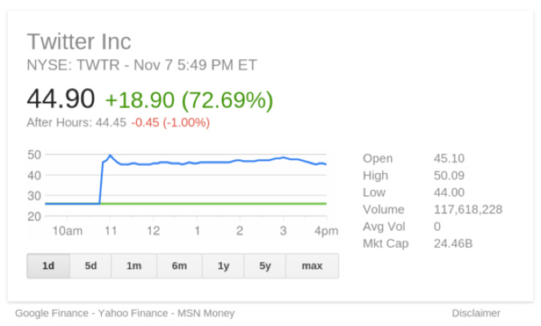
Task: Switch to 6m chart view
Action: 178,266
